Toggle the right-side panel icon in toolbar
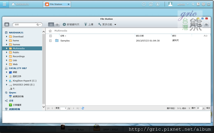 [x=206, y=24]
